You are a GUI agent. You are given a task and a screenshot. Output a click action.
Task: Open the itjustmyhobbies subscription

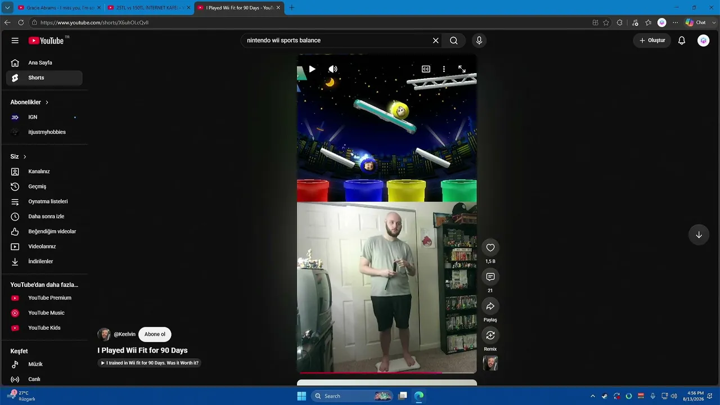coord(44,132)
